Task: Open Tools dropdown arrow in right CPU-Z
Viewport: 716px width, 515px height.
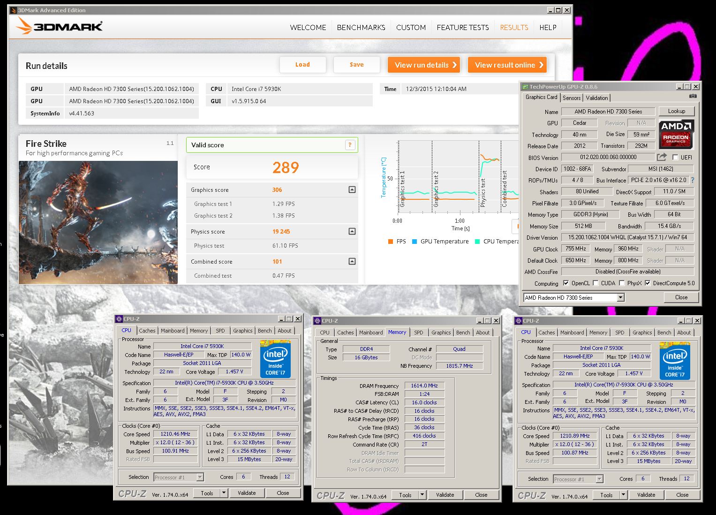Action: (624, 495)
